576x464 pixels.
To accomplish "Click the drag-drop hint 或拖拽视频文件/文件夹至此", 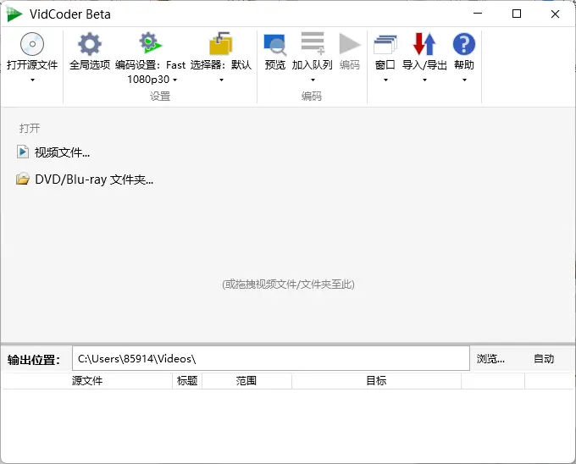I will [x=288, y=284].
